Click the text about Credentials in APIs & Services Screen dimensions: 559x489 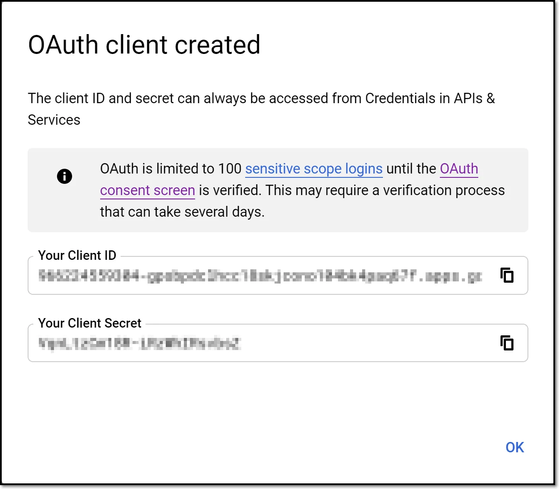coord(261,109)
